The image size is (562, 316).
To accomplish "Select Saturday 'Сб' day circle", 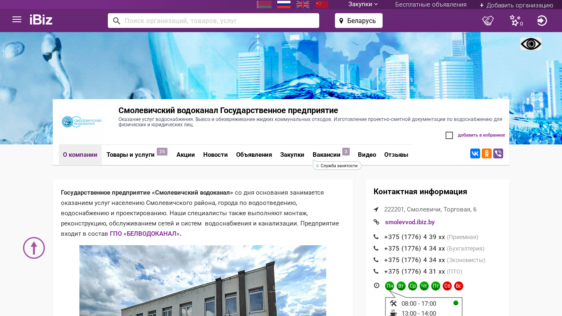I will point(447,286).
